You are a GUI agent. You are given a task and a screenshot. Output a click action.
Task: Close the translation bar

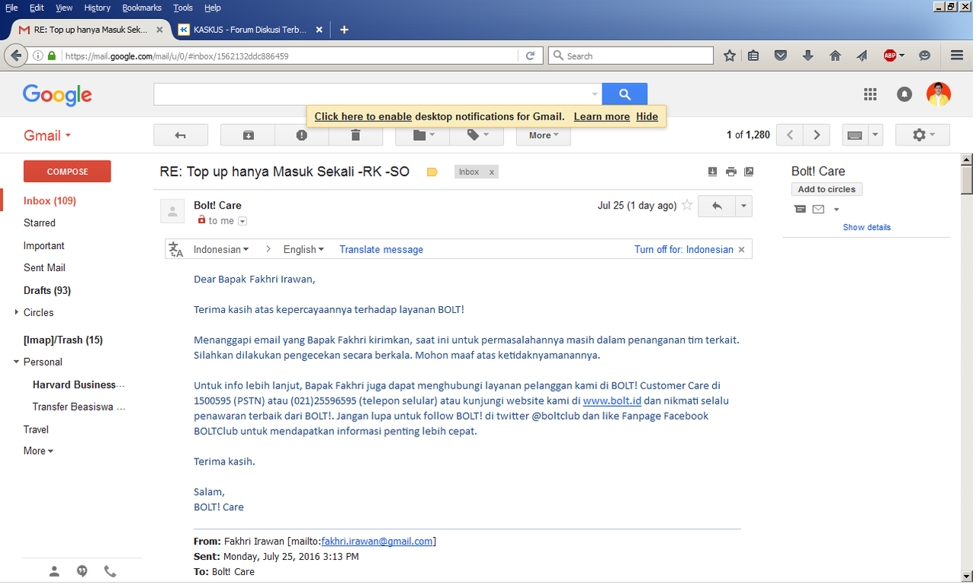pyautogui.click(x=741, y=250)
